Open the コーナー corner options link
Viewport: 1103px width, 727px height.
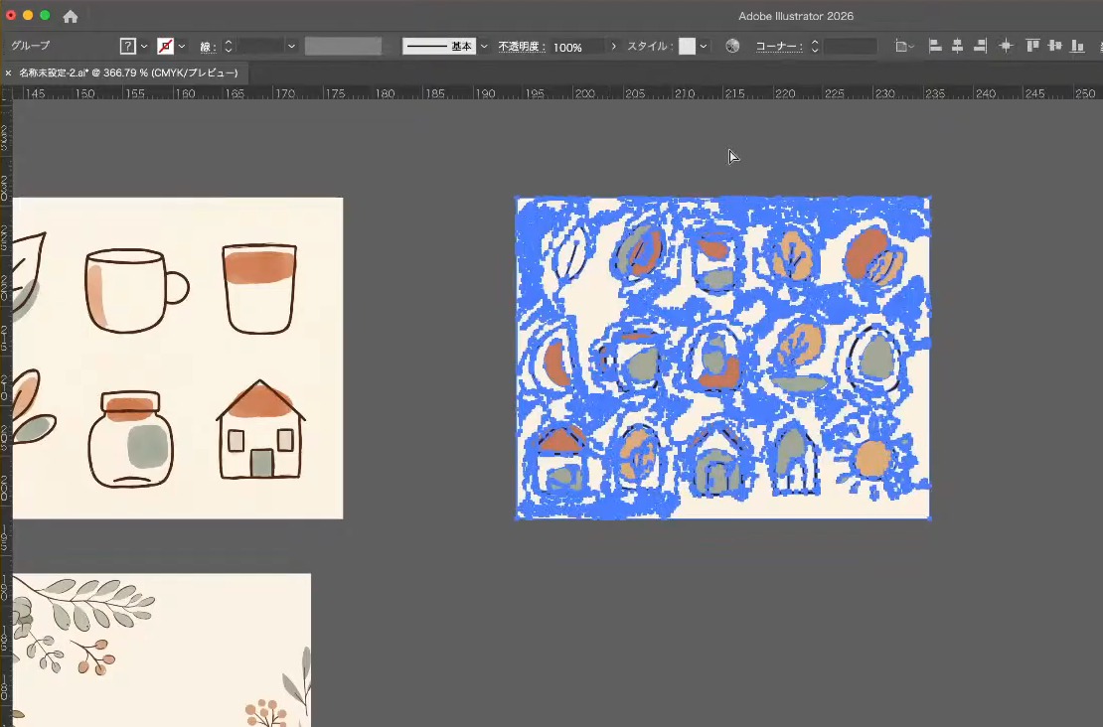pyautogui.click(x=779, y=47)
